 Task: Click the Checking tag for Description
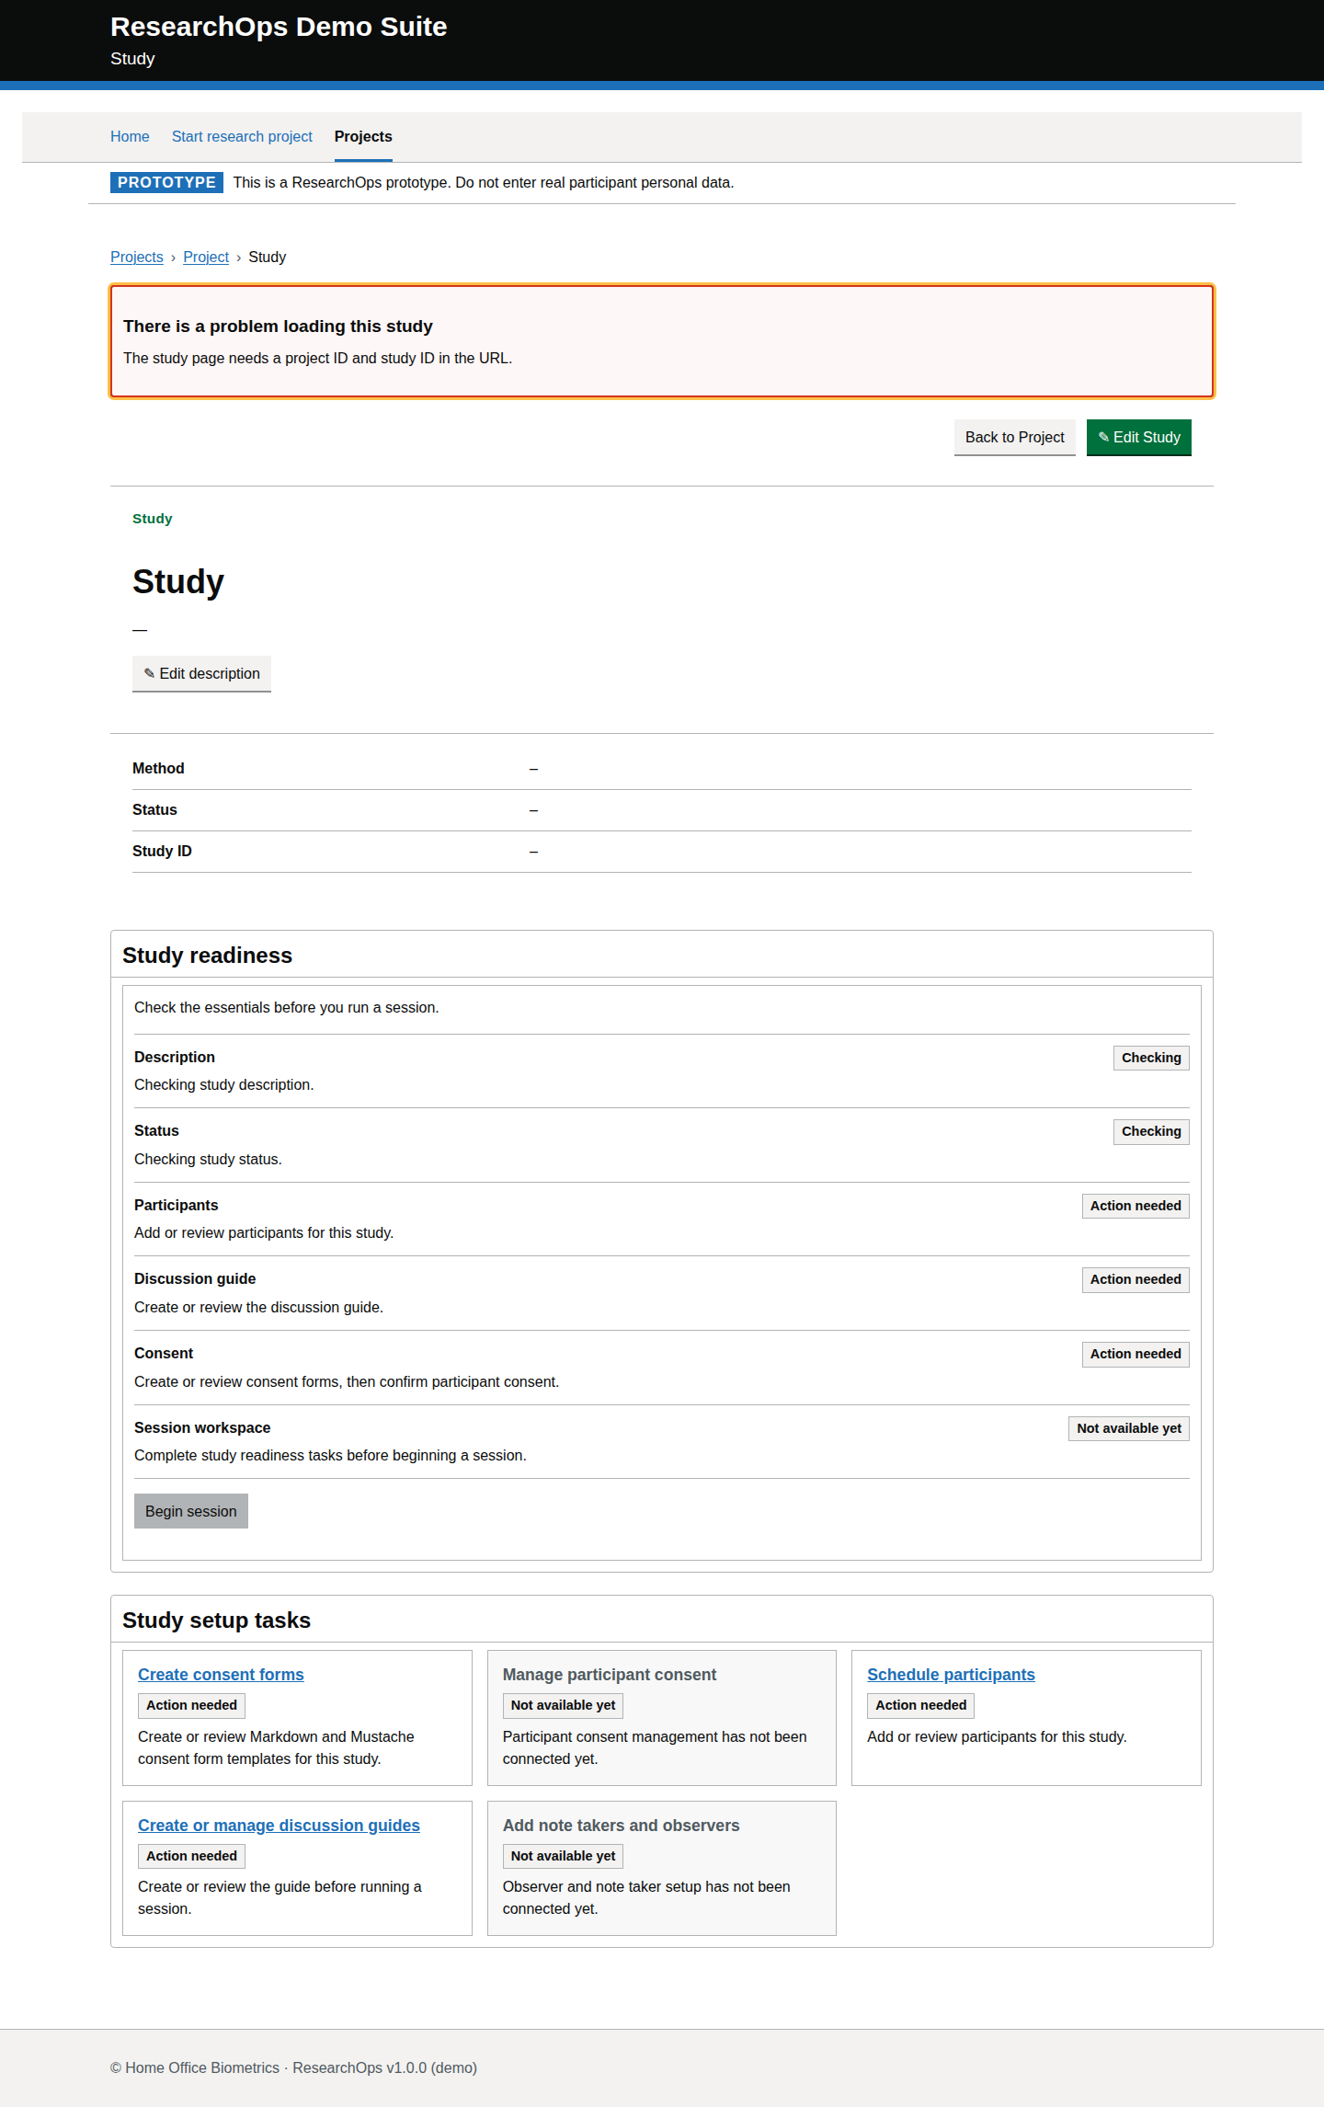[1151, 1058]
